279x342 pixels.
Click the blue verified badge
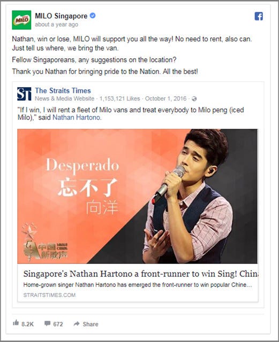93,15
